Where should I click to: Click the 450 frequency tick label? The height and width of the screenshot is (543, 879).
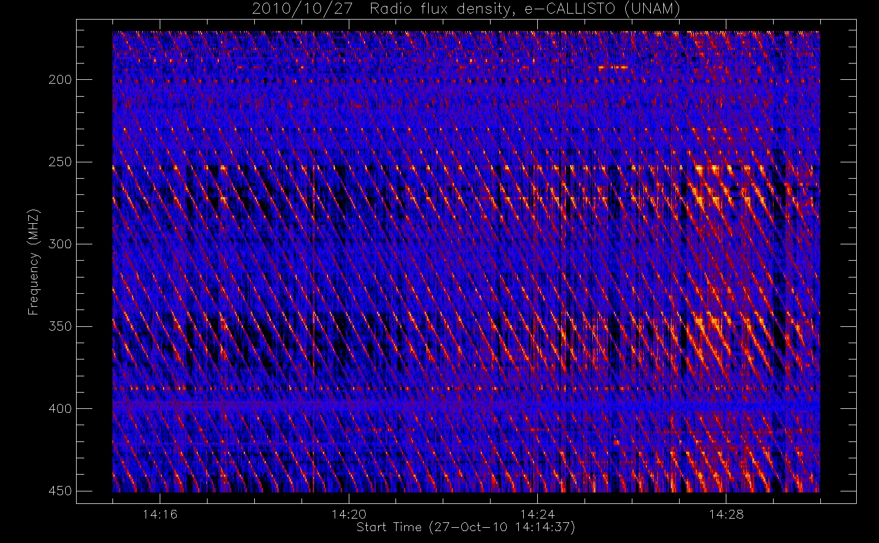(60, 491)
